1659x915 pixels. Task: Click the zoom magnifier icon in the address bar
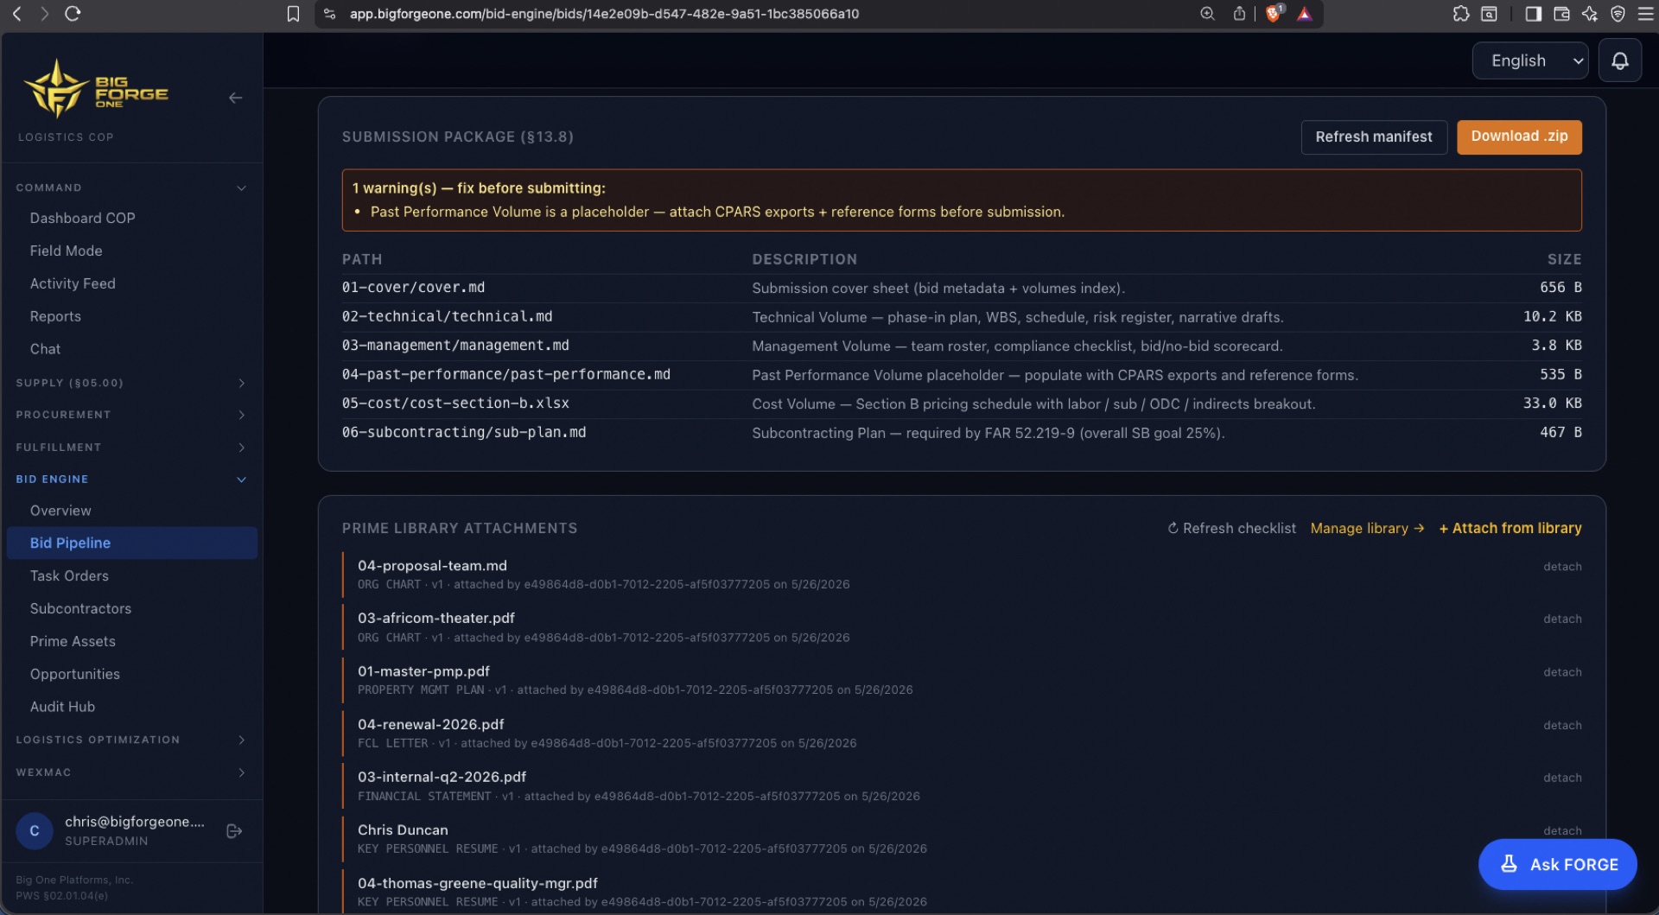(x=1208, y=14)
